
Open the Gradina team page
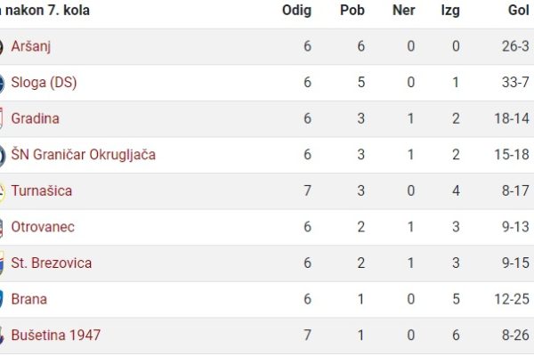pos(35,118)
